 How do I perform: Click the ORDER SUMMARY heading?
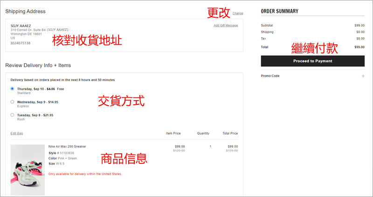pos(279,11)
